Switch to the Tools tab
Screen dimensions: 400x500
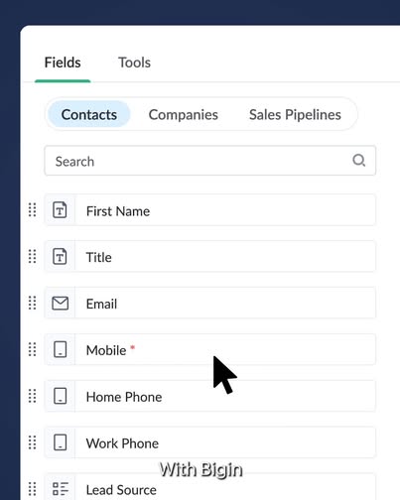tap(134, 62)
